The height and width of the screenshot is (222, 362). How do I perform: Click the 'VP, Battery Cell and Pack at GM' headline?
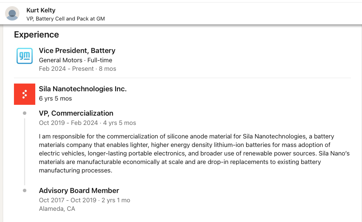[66, 19]
